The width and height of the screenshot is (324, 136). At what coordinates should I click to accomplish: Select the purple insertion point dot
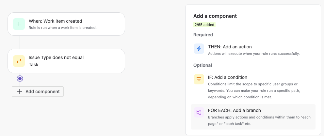[x=20, y=79]
